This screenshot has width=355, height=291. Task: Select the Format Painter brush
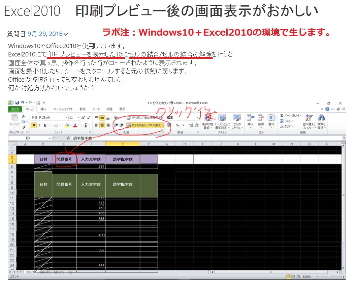[23, 127]
